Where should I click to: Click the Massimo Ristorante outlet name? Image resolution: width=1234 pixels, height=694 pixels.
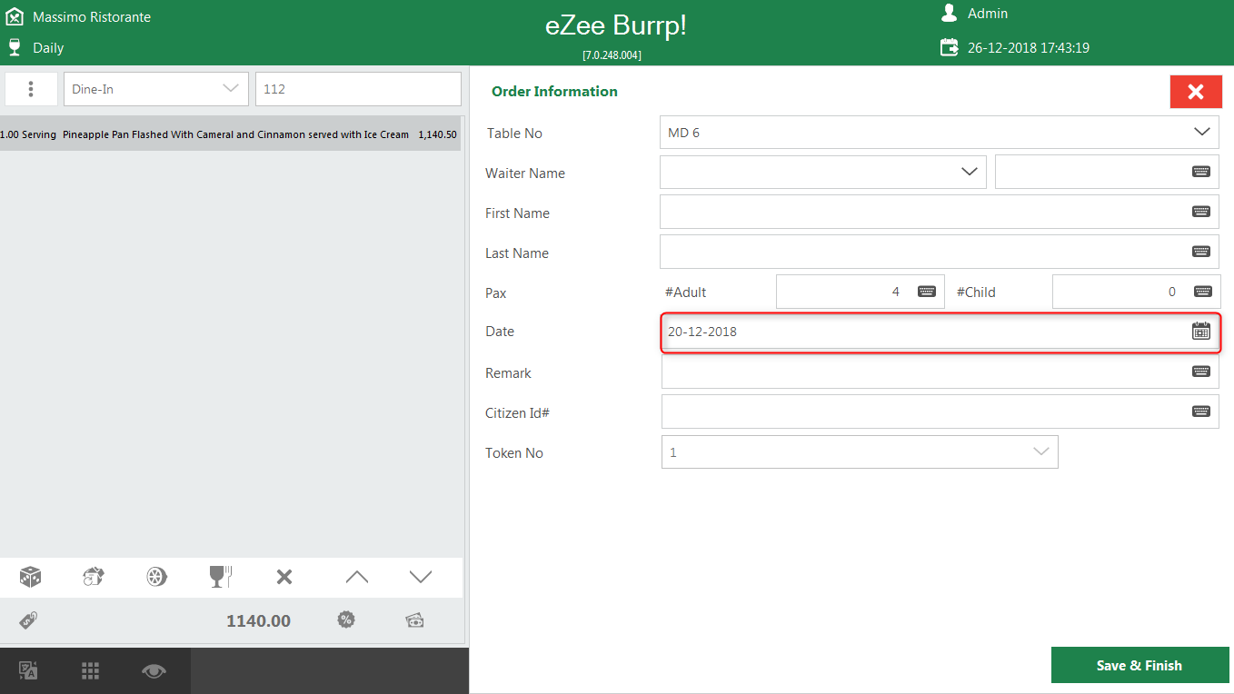click(x=92, y=17)
